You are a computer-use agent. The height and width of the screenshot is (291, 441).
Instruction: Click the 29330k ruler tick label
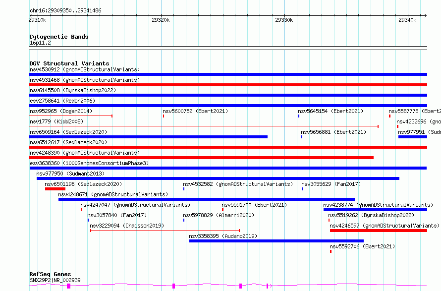pos(284,20)
